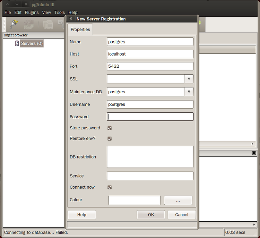
Task: Click the dialog Help button
Action: tap(82, 215)
